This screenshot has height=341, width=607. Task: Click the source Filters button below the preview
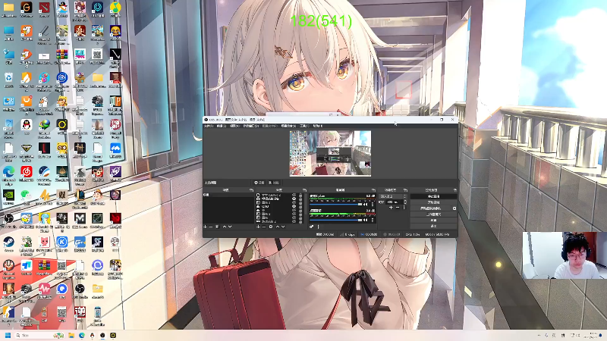point(274,183)
